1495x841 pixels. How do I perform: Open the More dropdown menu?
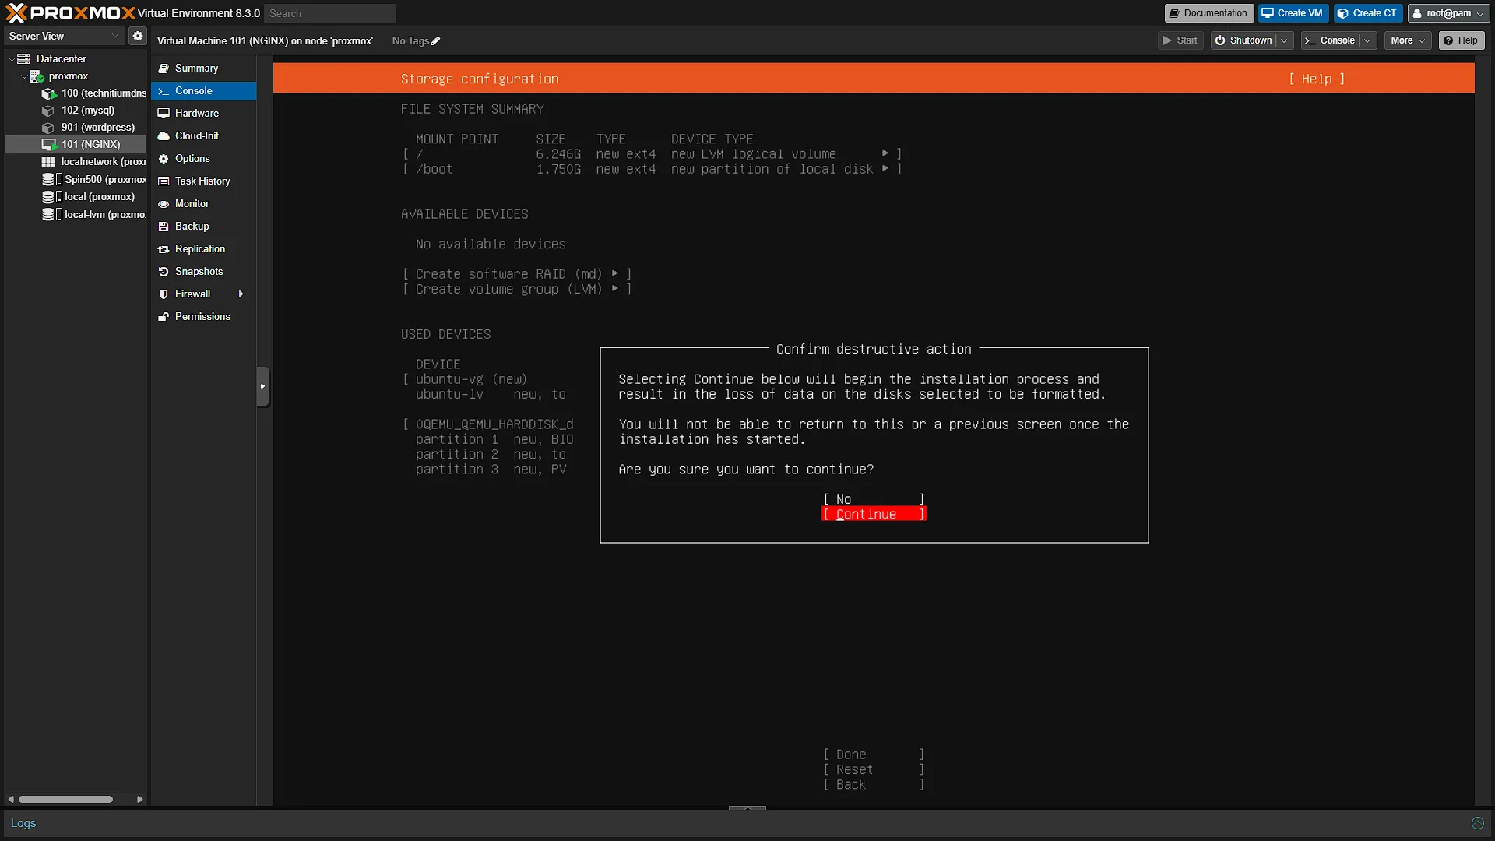pyautogui.click(x=1408, y=40)
